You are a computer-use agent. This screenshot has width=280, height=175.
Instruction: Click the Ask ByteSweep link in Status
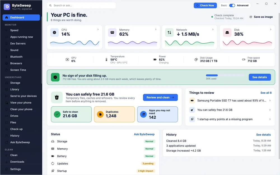point(144,134)
